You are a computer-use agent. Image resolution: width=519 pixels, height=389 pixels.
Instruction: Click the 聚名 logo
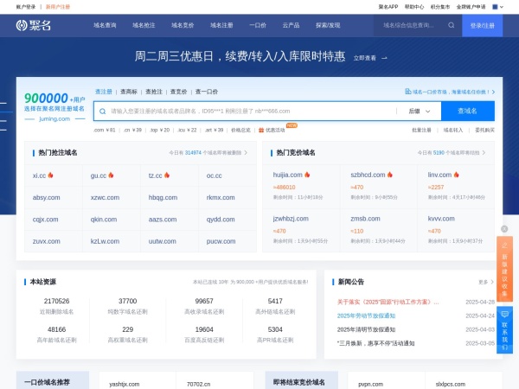[34, 25]
